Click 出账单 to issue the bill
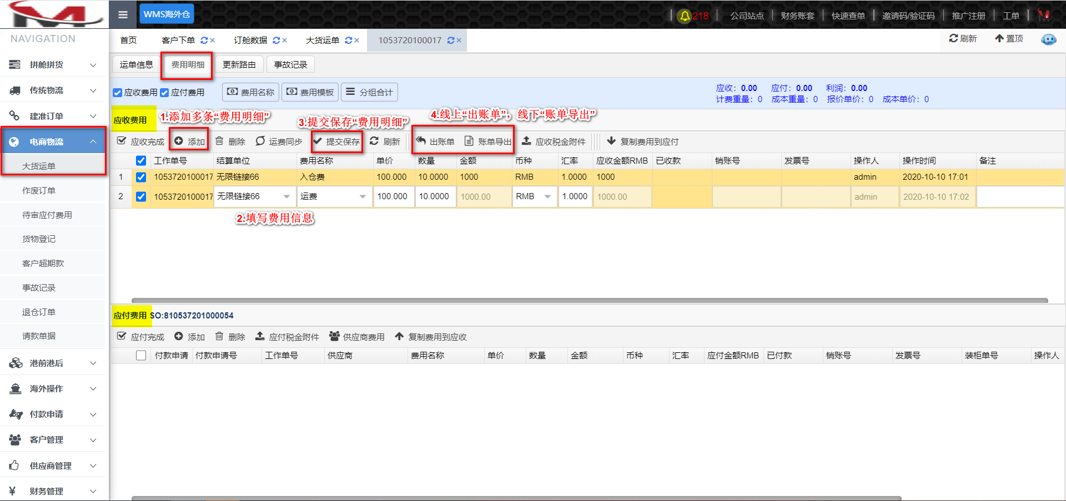Screen dimensions: 1066x501 (x=435, y=141)
